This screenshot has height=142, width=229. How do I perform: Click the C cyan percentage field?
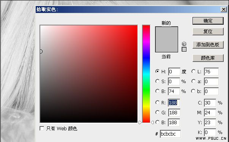pyautogui.click(x=210, y=103)
